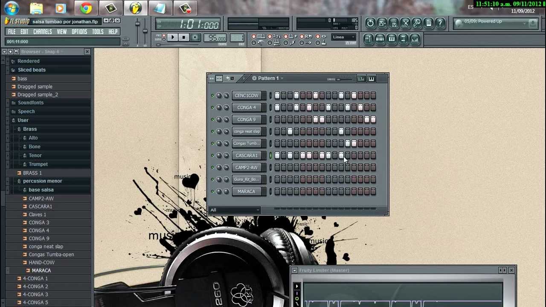Open the VIEW menu
The image size is (546, 307).
click(x=61, y=32)
